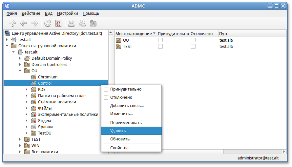The image size is (292, 167).
Task: Click Добавить связь... in context menu
Action: [127, 106]
